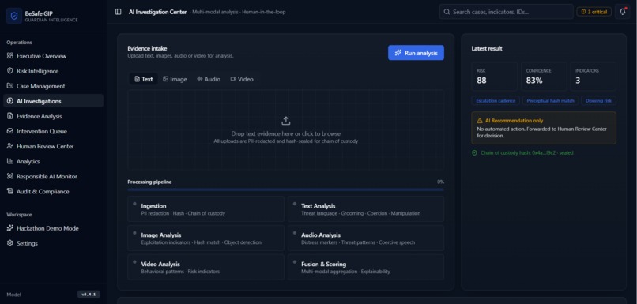Image resolution: width=637 pixels, height=304 pixels.
Task: Select AI Investigations menu item
Action: [x=53, y=101]
